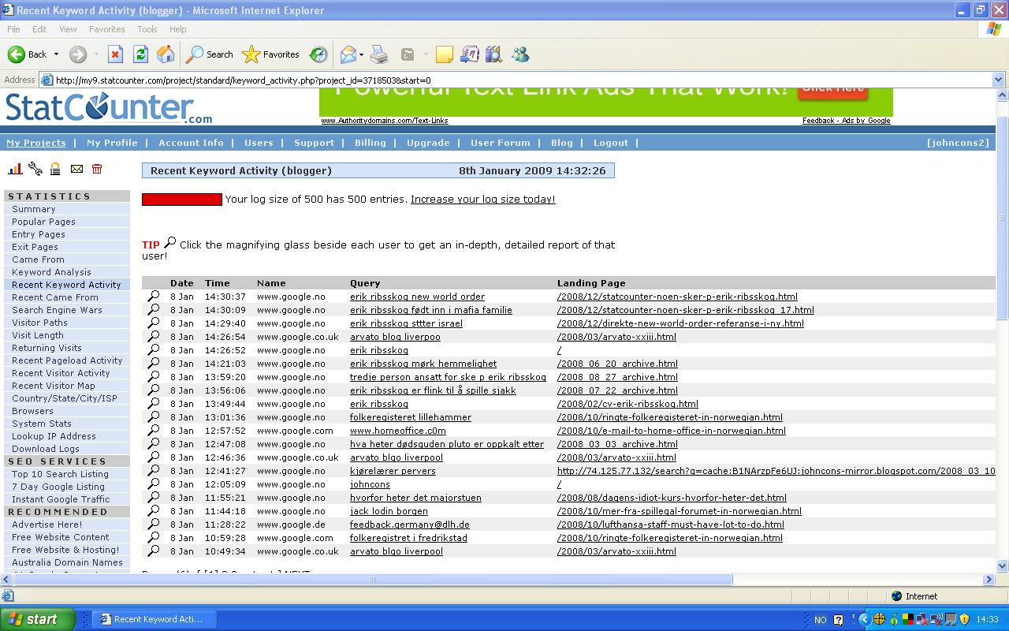Open the bar chart stats icon
The width and height of the screenshot is (1009, 631).
15,169
